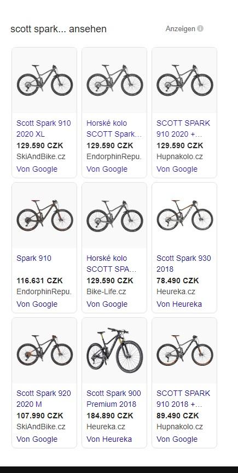Open the SCOTT SPARK 910 2018 listing link

click(x=183, y=399)
